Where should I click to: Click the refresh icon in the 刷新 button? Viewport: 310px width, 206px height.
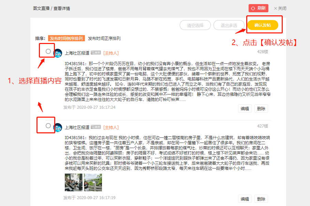click(x=253, y=9)
